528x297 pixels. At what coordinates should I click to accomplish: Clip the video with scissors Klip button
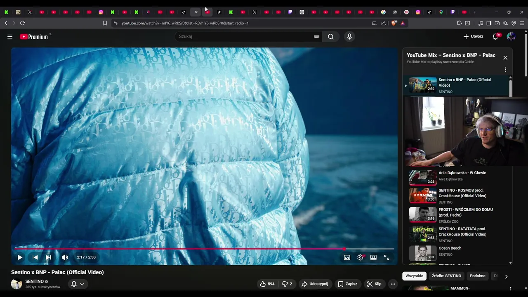[x=375, y=284]
